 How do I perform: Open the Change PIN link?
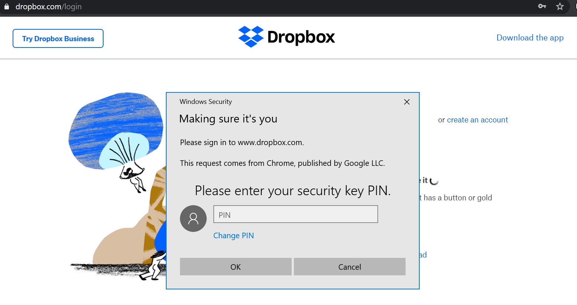click(x=233, y=236)
